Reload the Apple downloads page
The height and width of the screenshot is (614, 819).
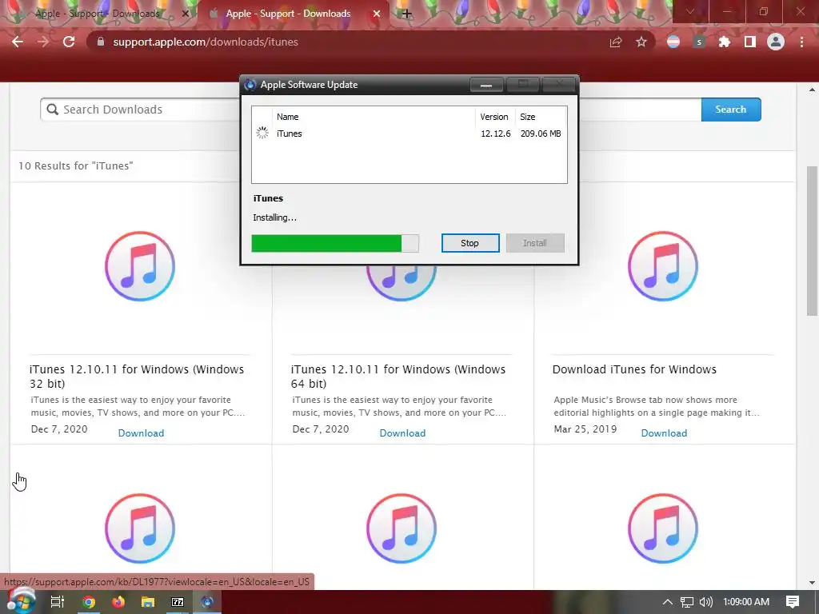pyautogui.click(x=69, y=42)
